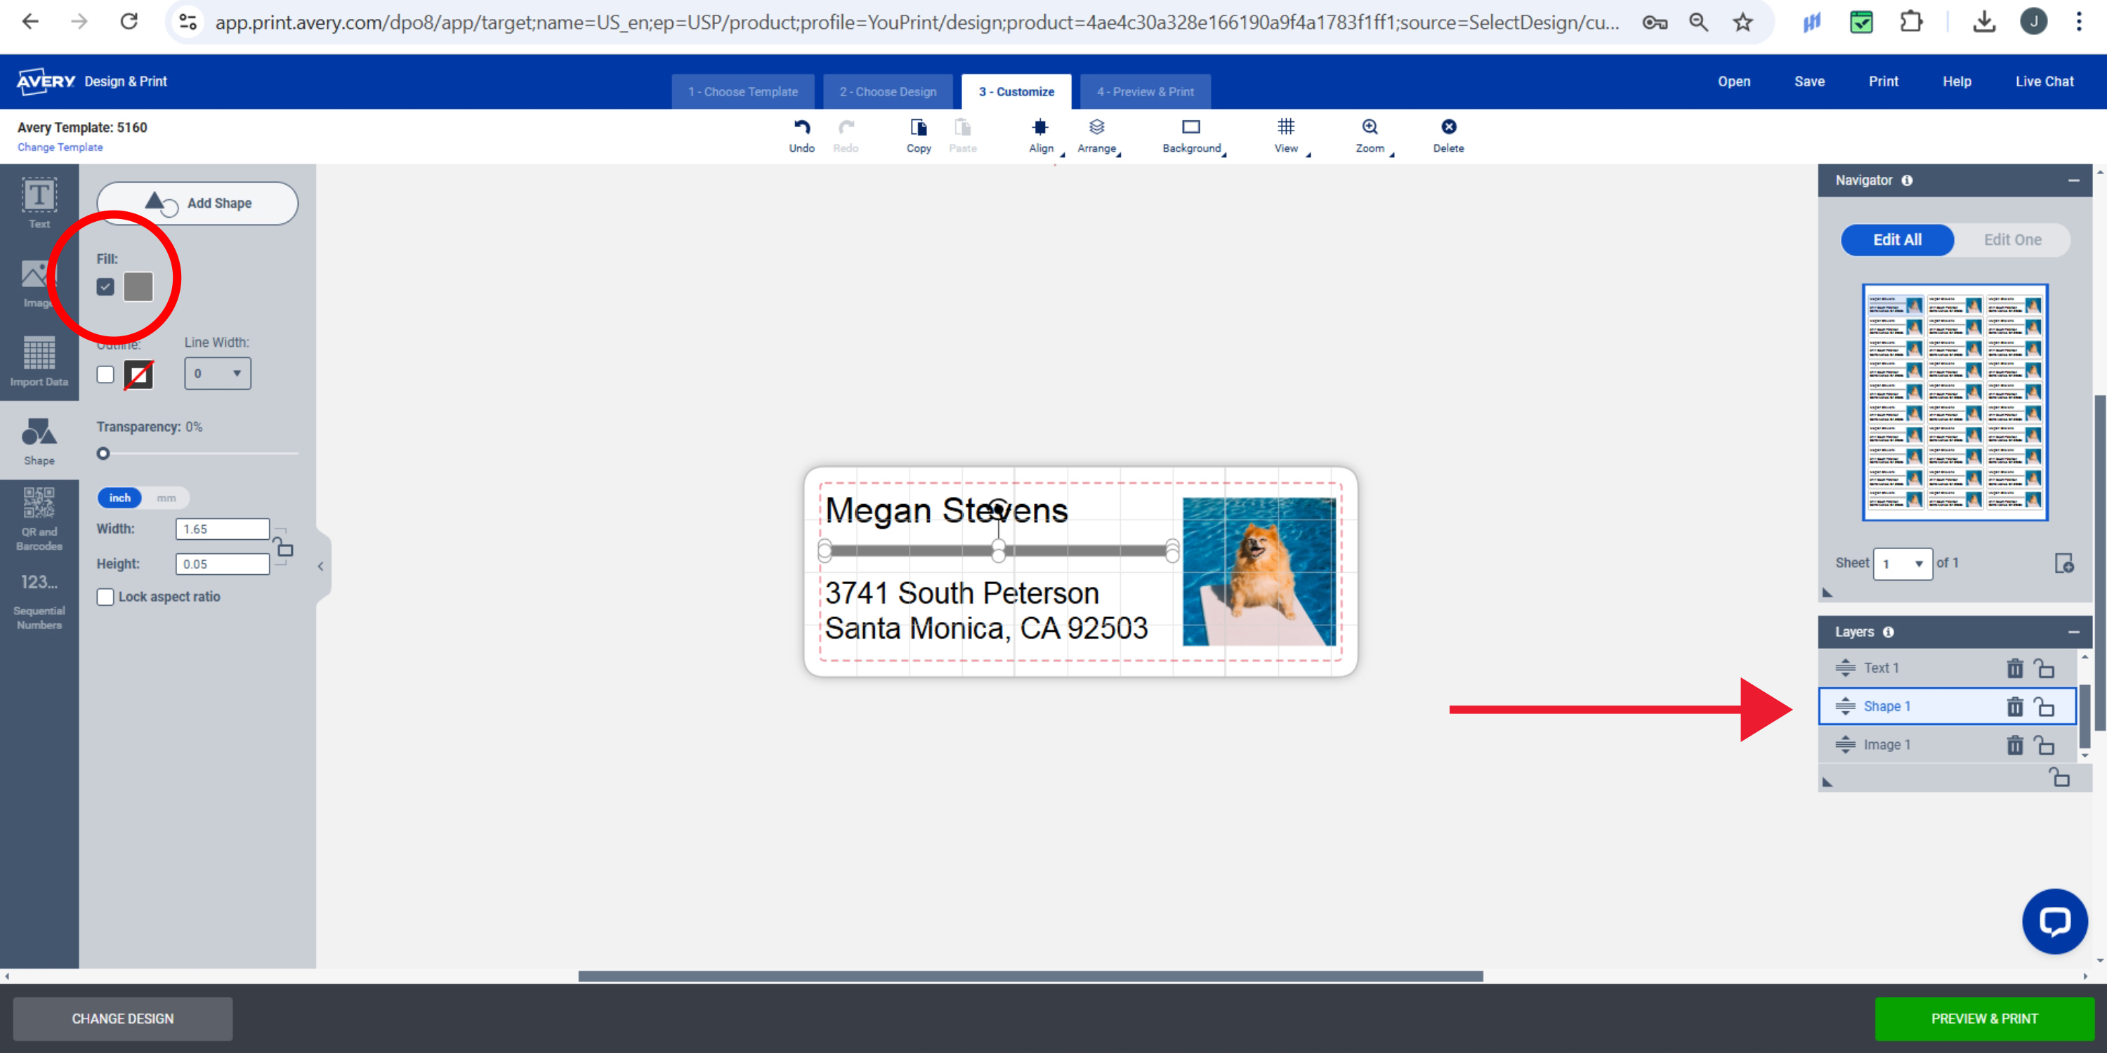Viewport: 2107px width, 1053px height.
Task: Click the Add Shape button
Action: (197, 203)
